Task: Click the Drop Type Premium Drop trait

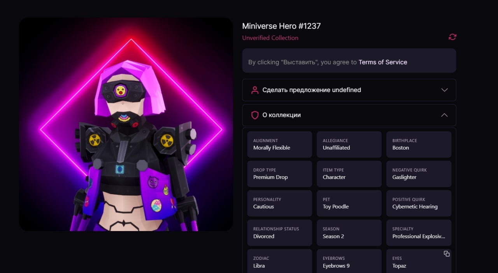Action: click(x=280, y=174)
